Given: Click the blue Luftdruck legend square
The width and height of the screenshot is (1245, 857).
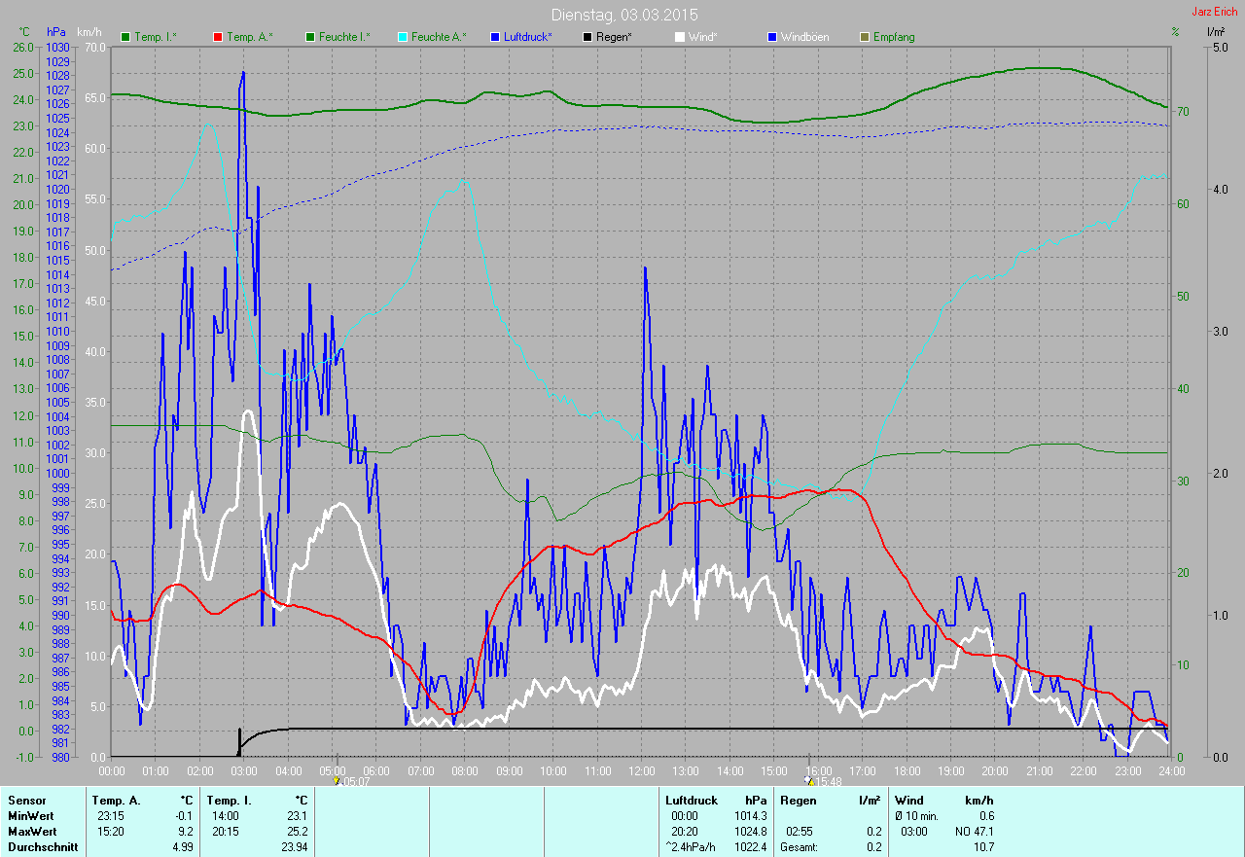Looking at the screenshot, I should point(495,37).
